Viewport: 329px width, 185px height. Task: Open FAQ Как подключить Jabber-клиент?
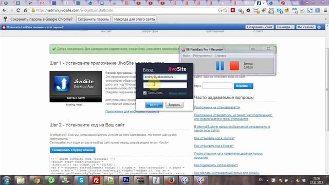[216, 165]
